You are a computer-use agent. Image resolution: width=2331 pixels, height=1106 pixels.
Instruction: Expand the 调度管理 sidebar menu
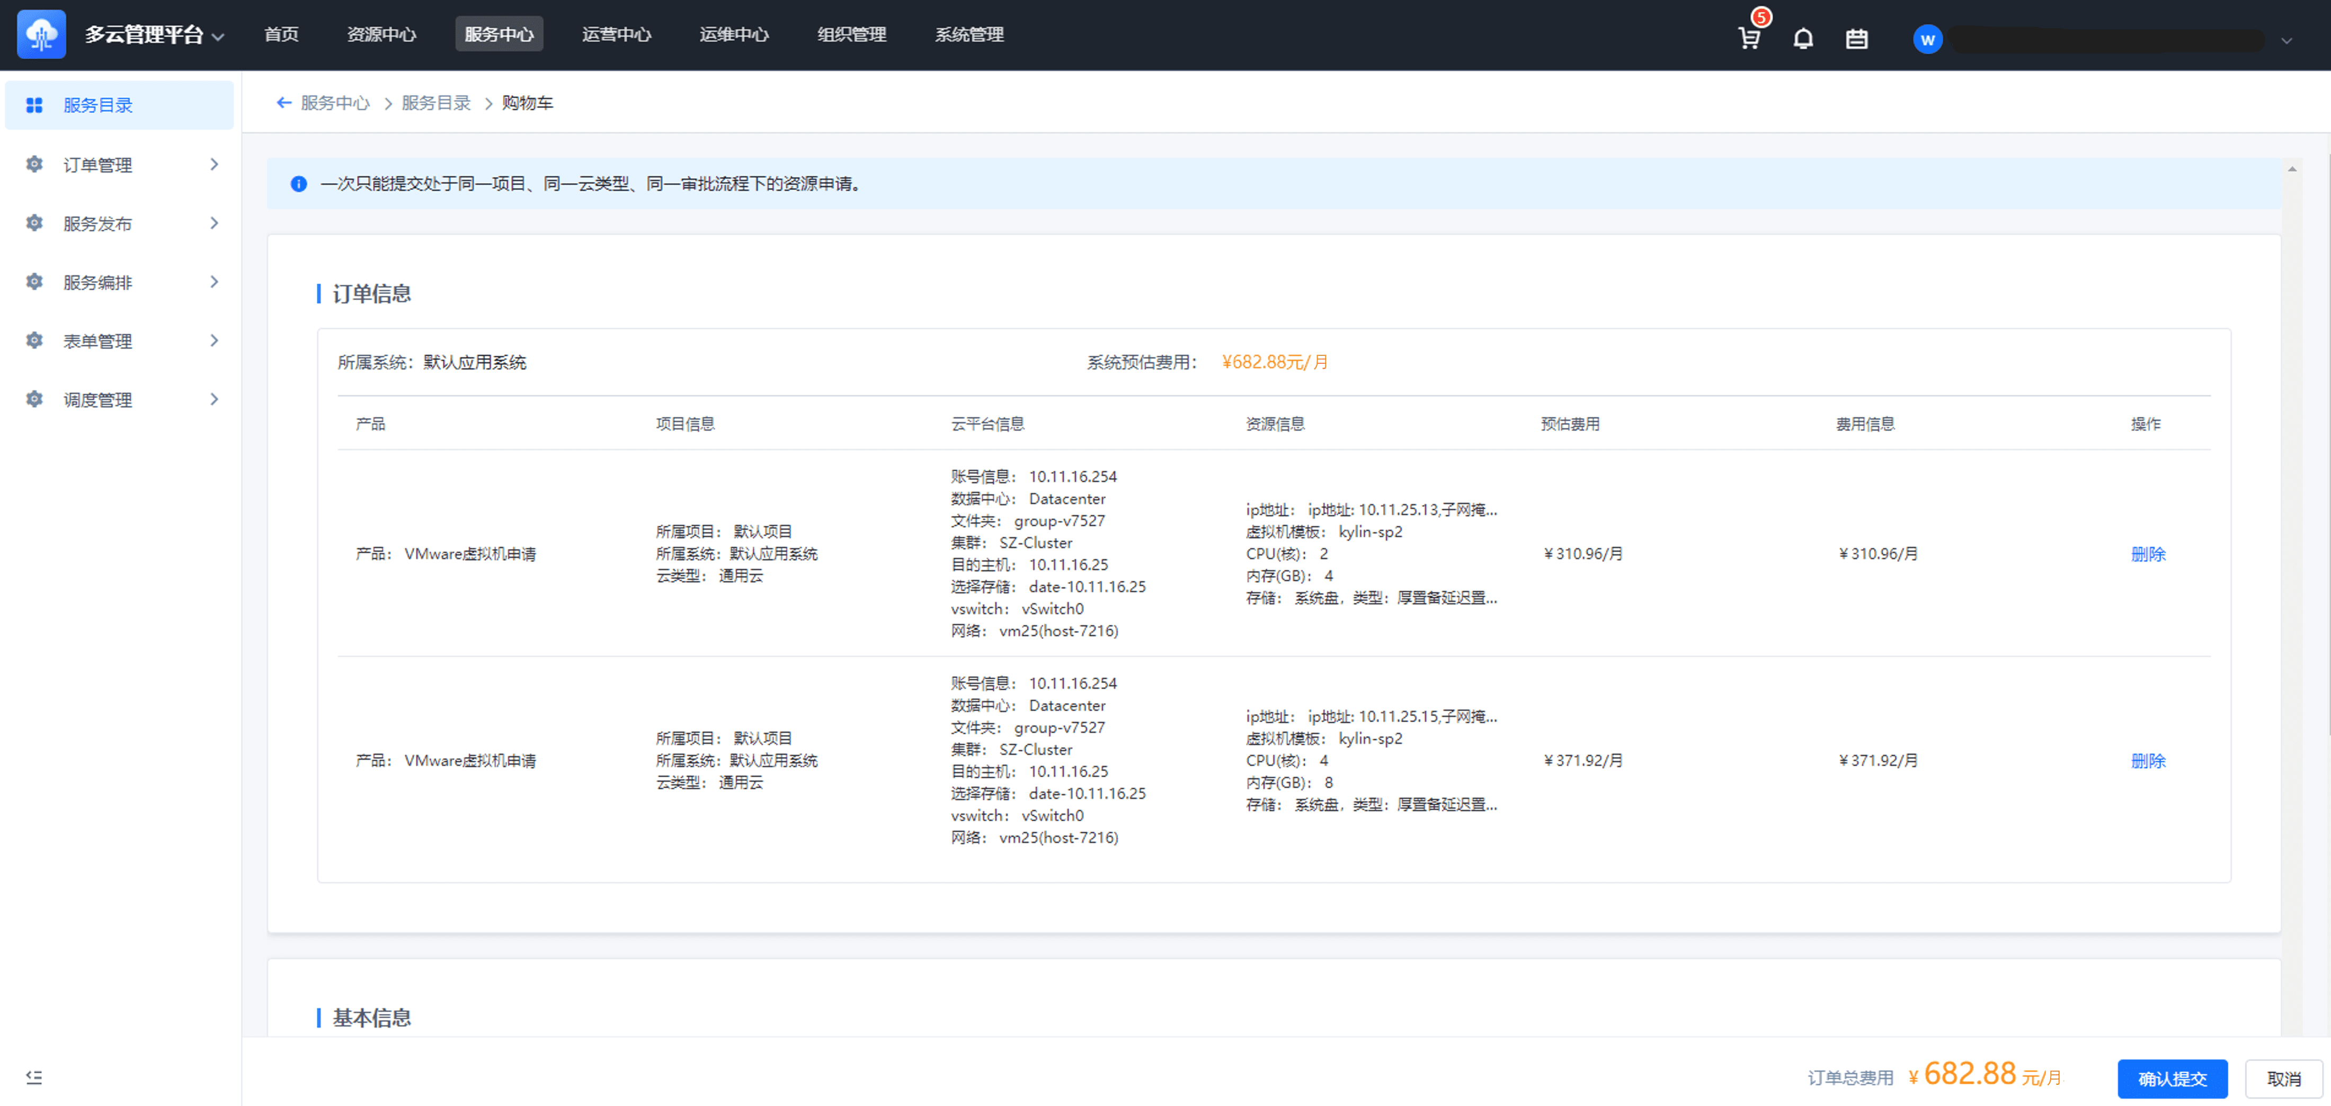coord(213,399)
